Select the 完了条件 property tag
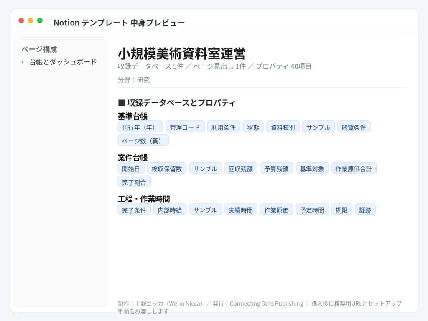 tap(134, 210)
